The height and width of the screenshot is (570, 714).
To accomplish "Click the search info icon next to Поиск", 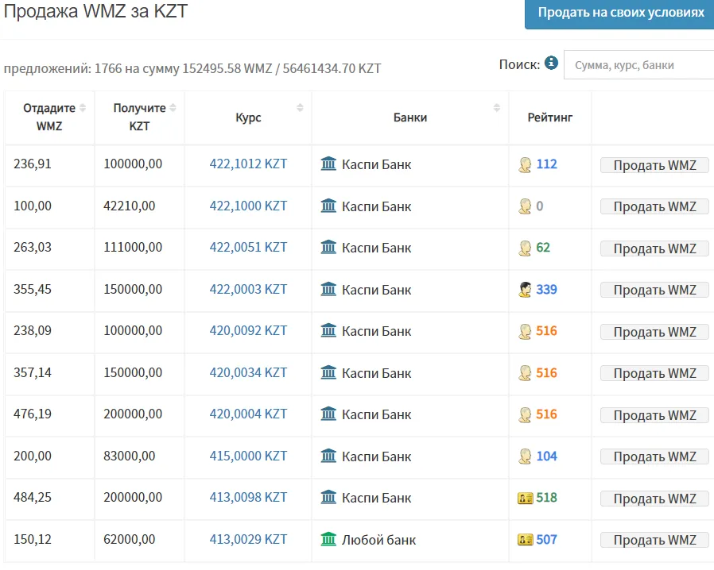I will coord(551,63).
